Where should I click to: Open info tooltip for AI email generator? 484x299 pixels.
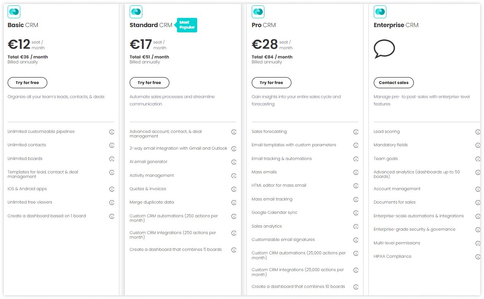click(234, 162)
